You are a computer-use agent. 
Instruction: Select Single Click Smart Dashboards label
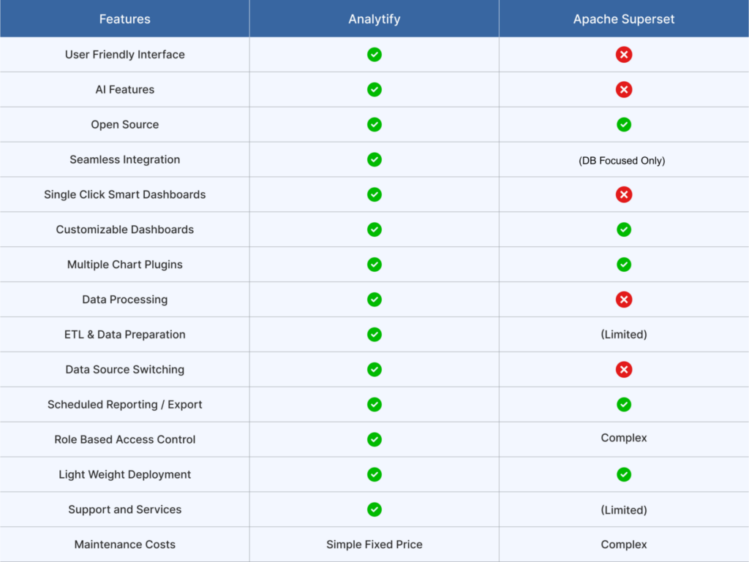click(x=124, y=194)
